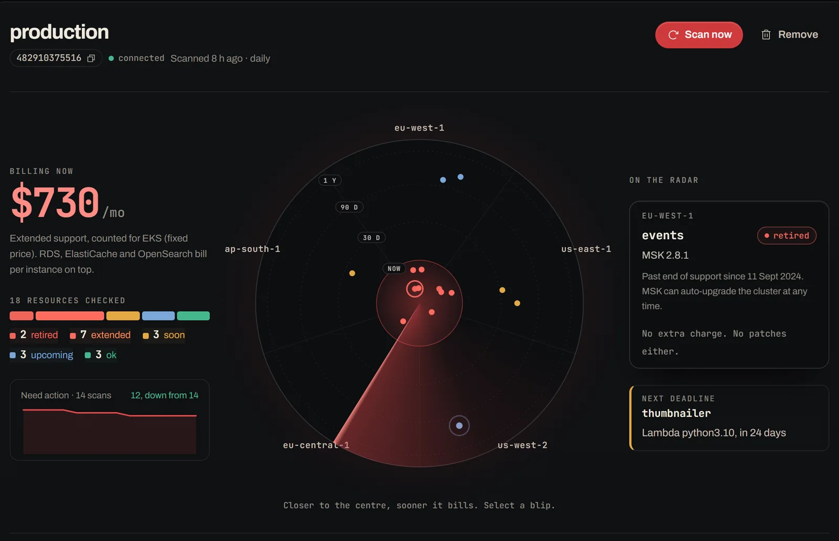
Task: Click the 'ON THE RADAR' heading
Action: coord(664,180)
